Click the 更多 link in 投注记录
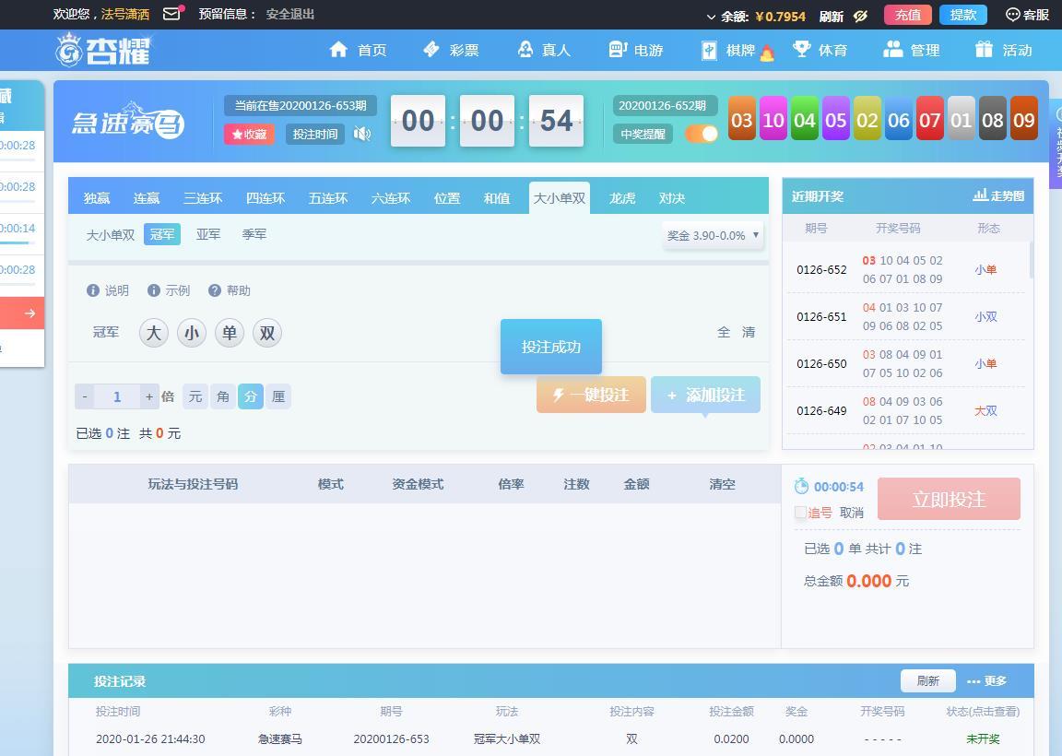Viewport: 1062px width, 756px height. [986, 680]
